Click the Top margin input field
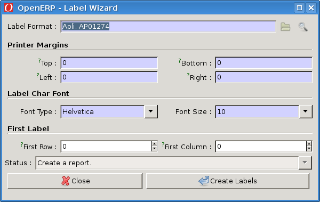Image resolution: width=320 pixels, height=202 pixels. pyautogui.click(x=109, y=63)
